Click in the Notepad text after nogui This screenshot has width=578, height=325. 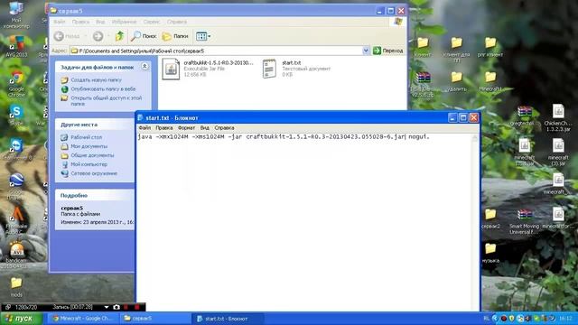[x=431, y=136]
